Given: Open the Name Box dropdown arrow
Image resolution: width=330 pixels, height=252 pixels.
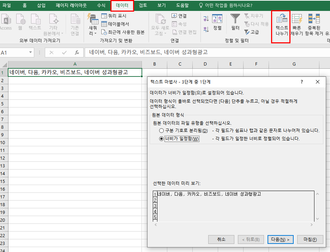Looking at the screenshot, I should point(30,52).
